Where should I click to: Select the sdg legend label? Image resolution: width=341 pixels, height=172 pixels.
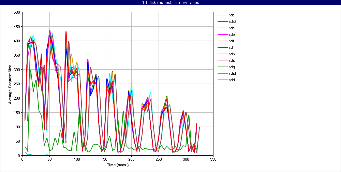[232, 67]
